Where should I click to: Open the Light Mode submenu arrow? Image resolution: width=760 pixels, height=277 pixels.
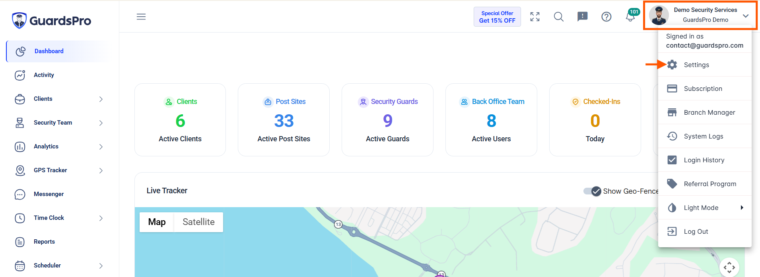click(x=742, y=208)
